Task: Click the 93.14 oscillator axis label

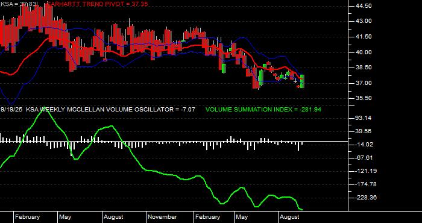Action: coord(364,118)
